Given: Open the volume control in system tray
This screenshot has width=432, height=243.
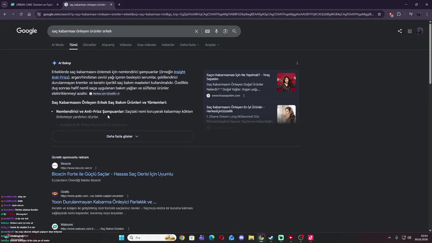Looking at the screenshot, I should pyautogui.click(x=409, y=238).
